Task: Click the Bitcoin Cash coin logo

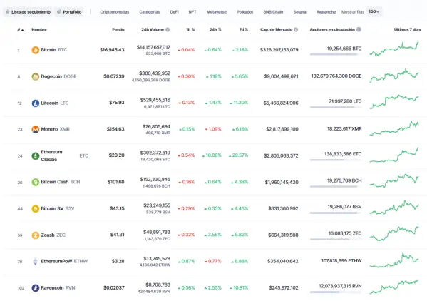Action: pyautogui.click(x=36, y=182)
